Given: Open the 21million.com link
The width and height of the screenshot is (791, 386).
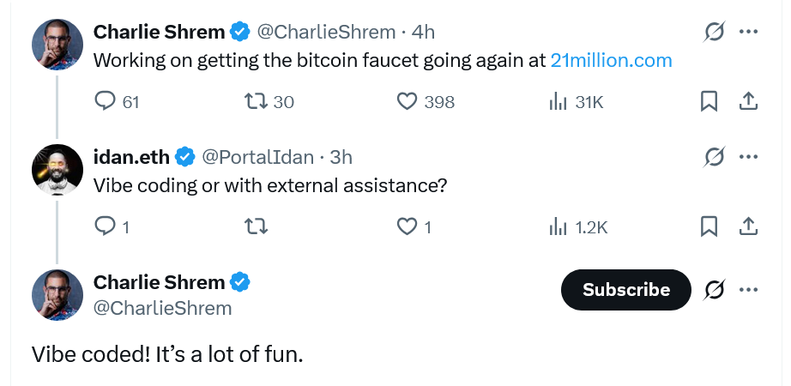Looking at the screenshot, I should (611, 61).
